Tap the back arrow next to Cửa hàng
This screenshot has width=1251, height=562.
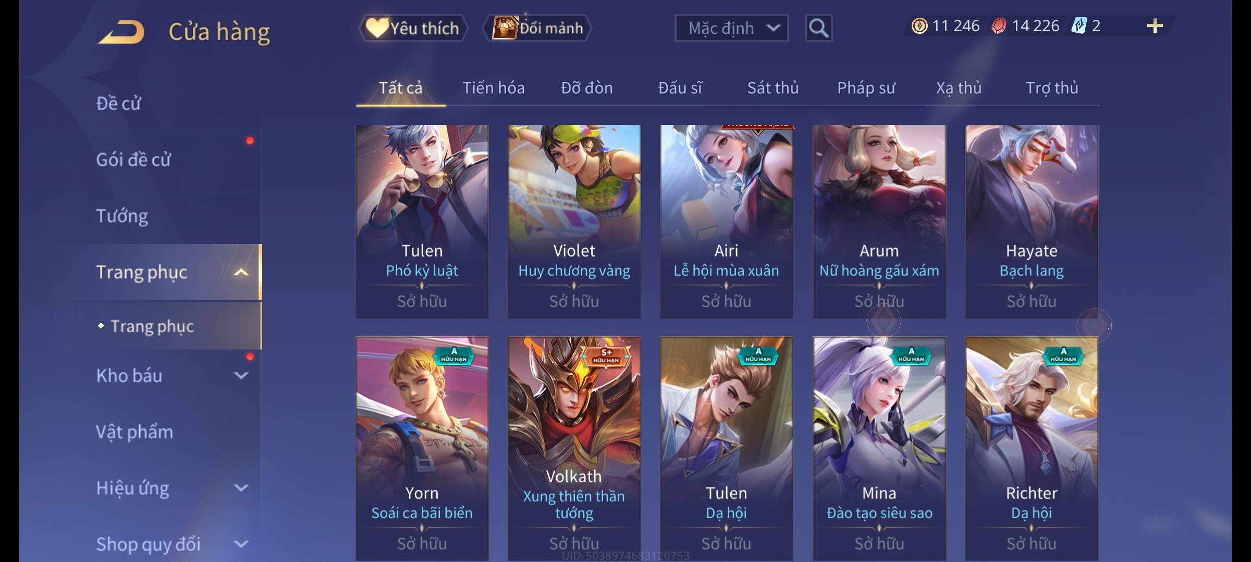pos(121,32)
